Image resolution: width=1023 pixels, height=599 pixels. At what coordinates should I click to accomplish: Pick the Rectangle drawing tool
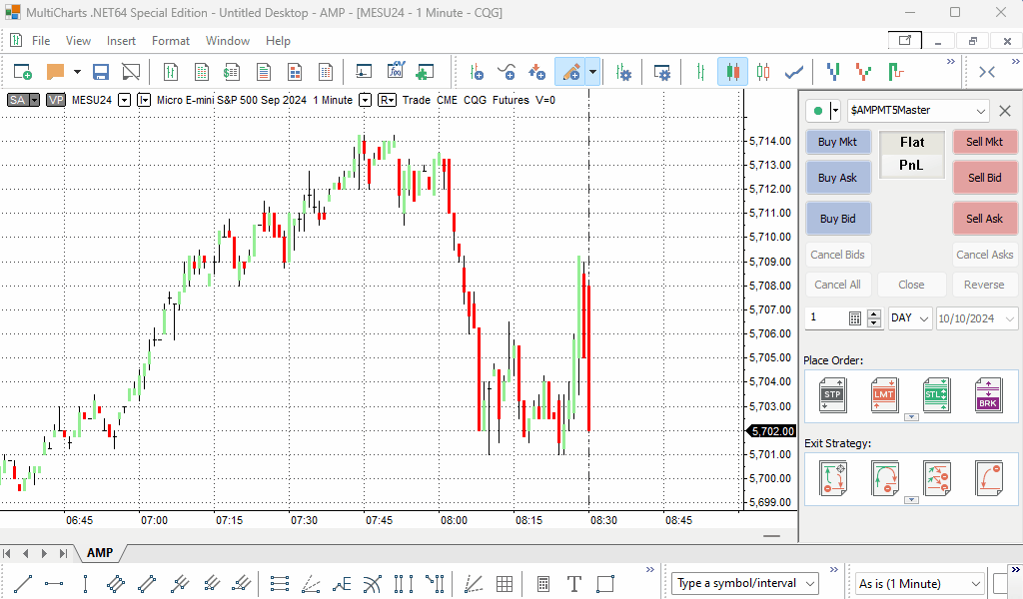point(605,584)
